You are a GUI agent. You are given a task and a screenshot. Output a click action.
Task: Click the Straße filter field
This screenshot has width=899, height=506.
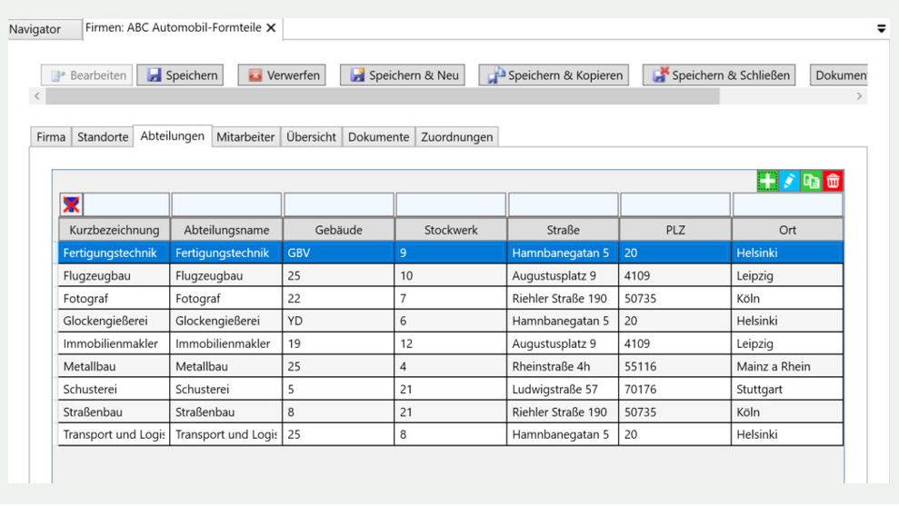(x=563, y=204)
